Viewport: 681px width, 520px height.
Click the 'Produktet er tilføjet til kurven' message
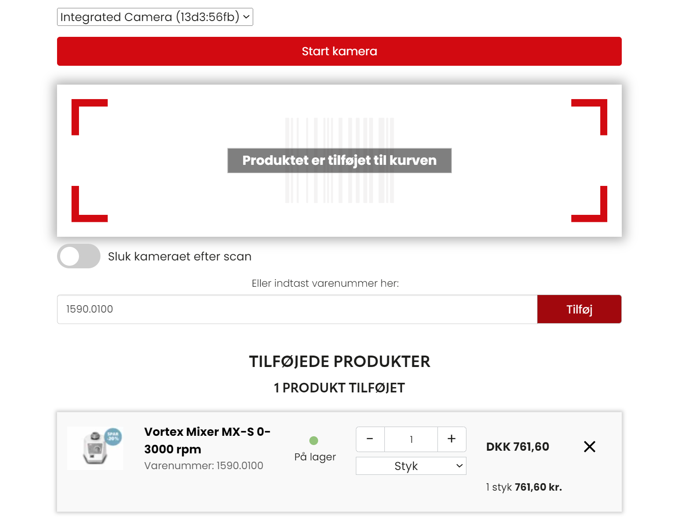(x=339, y=160)
